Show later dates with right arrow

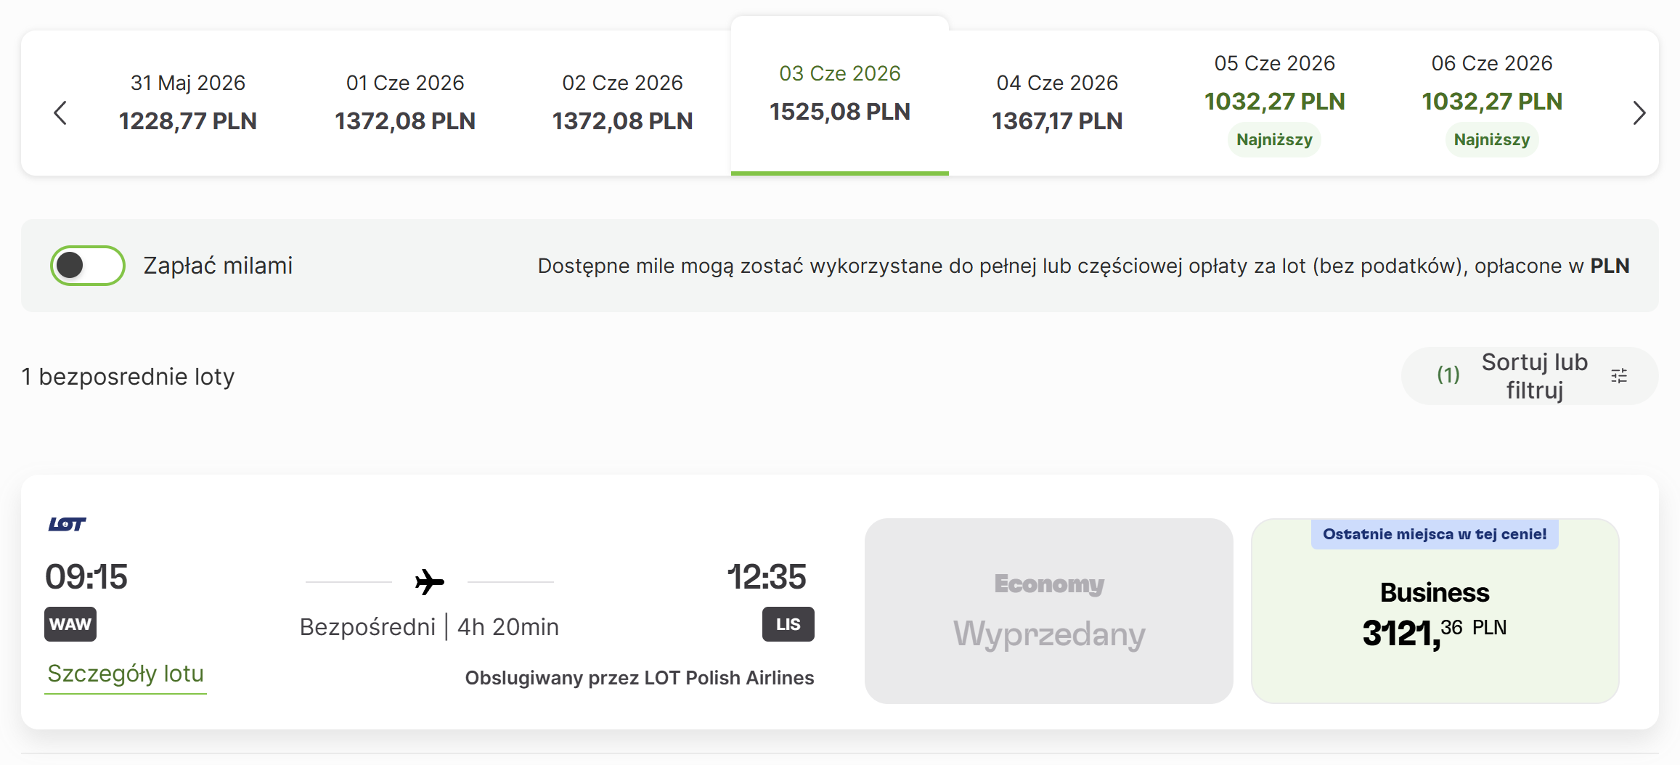[1639, 112]
